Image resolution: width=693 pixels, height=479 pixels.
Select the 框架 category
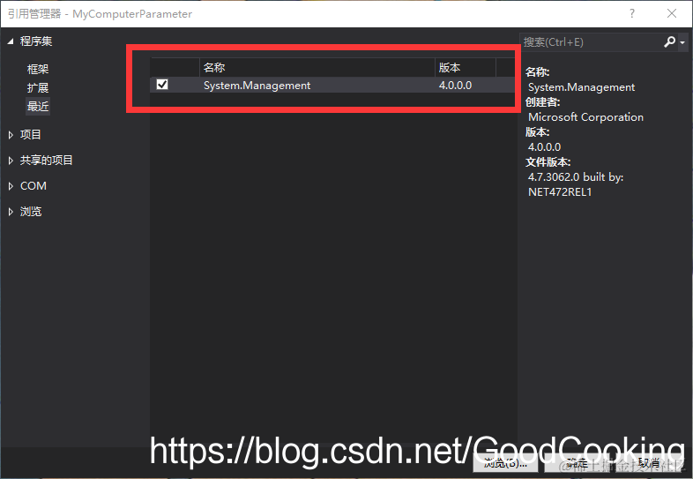38,69
